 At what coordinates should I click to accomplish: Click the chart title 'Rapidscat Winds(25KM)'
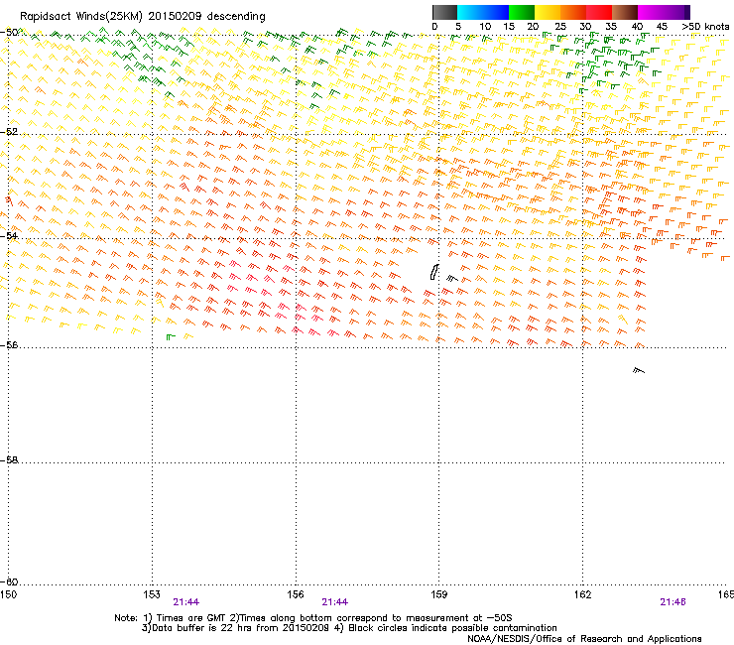tap(81, 17)
